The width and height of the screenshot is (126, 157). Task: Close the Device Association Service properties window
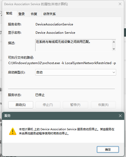click(x=120, y=4)
